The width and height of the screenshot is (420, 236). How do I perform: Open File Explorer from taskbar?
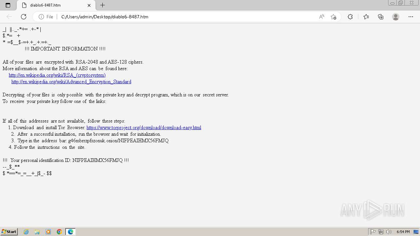click(x=37, y=232)
